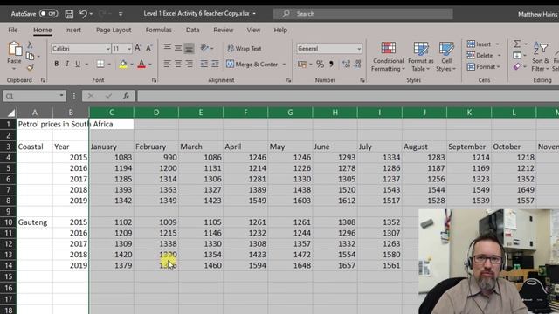
Task: Click the Borders icon
Action: pyautogui.click(x=100, y=64)
